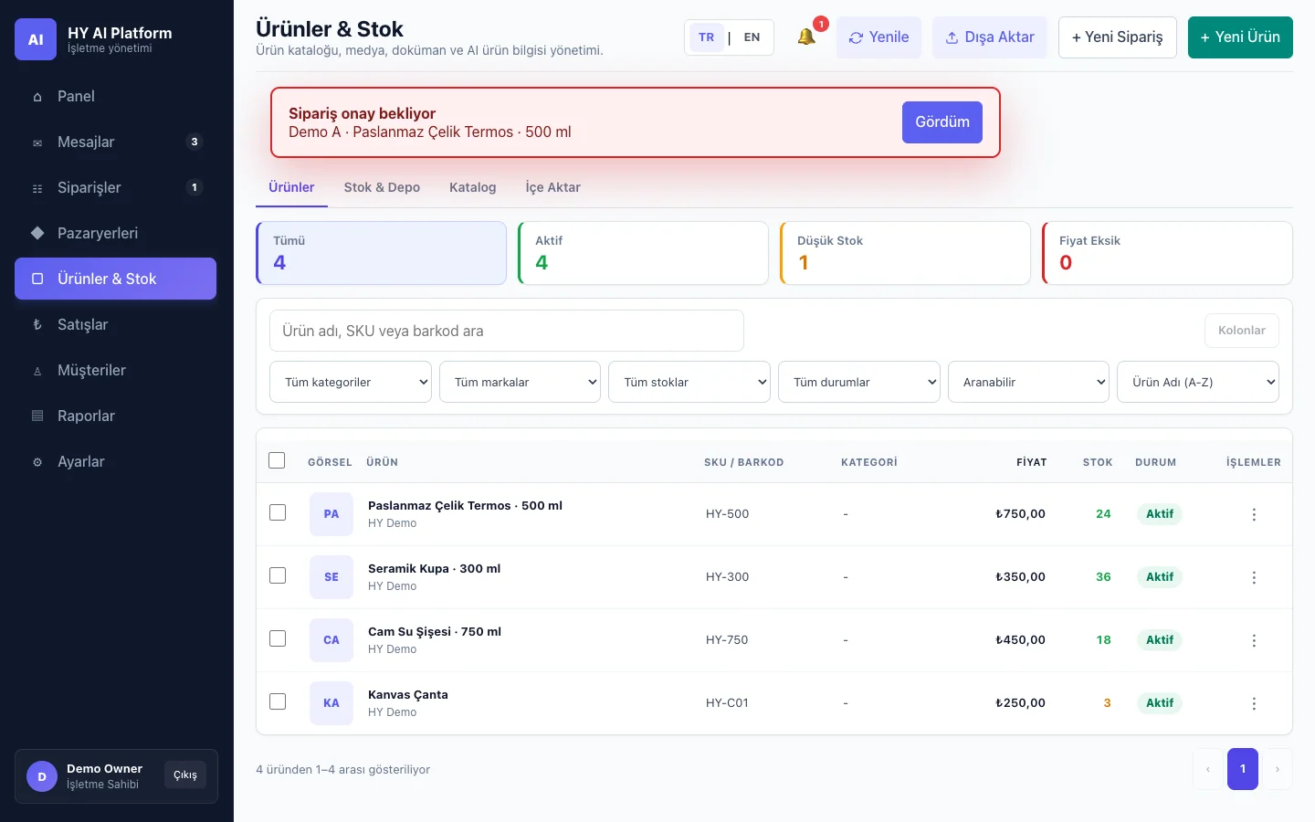Click the Kanvas Çanta product name
The width and height of the screenshot is (1315, 822).
point(408,695)
